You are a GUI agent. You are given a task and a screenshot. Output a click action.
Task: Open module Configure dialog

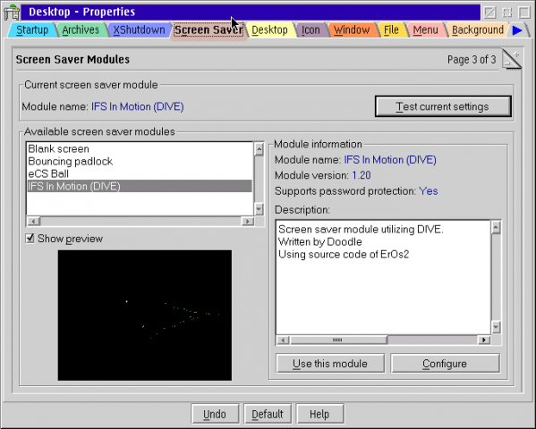pyautogui.click(x=445, y=364)
